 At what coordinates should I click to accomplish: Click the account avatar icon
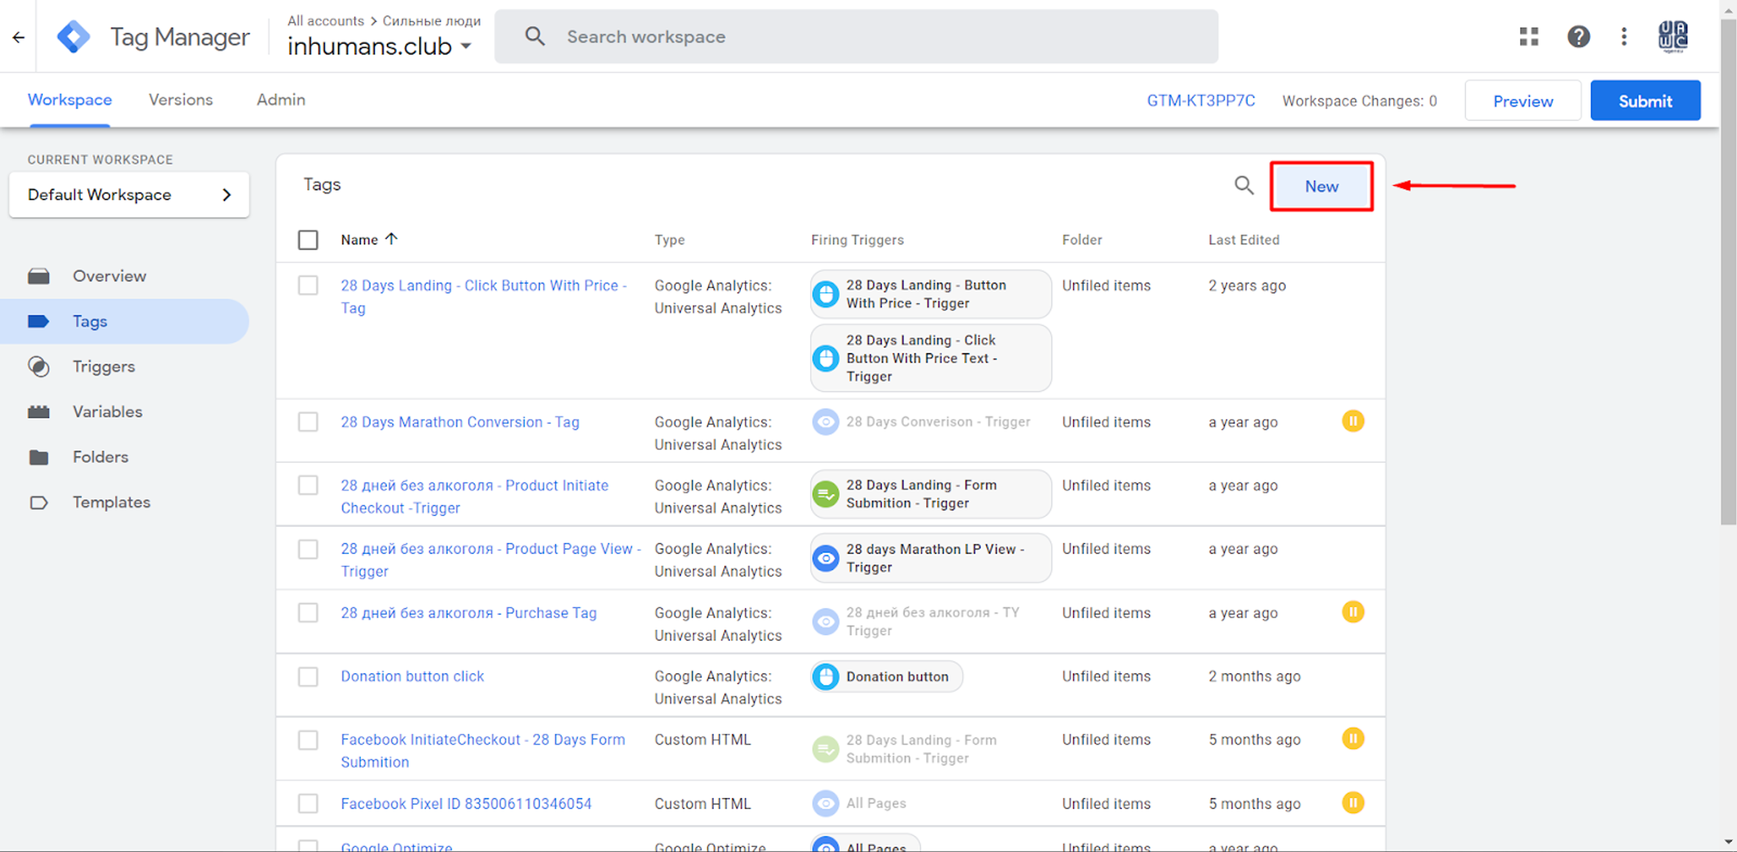[1673, 36]
